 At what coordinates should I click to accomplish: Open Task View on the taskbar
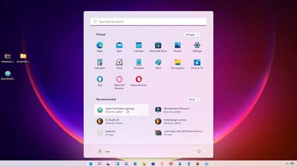click(108, 164)
